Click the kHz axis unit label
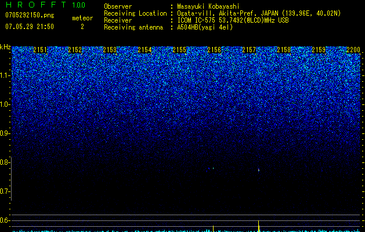This screenshot has height=232, width=365. coord(5,48)
